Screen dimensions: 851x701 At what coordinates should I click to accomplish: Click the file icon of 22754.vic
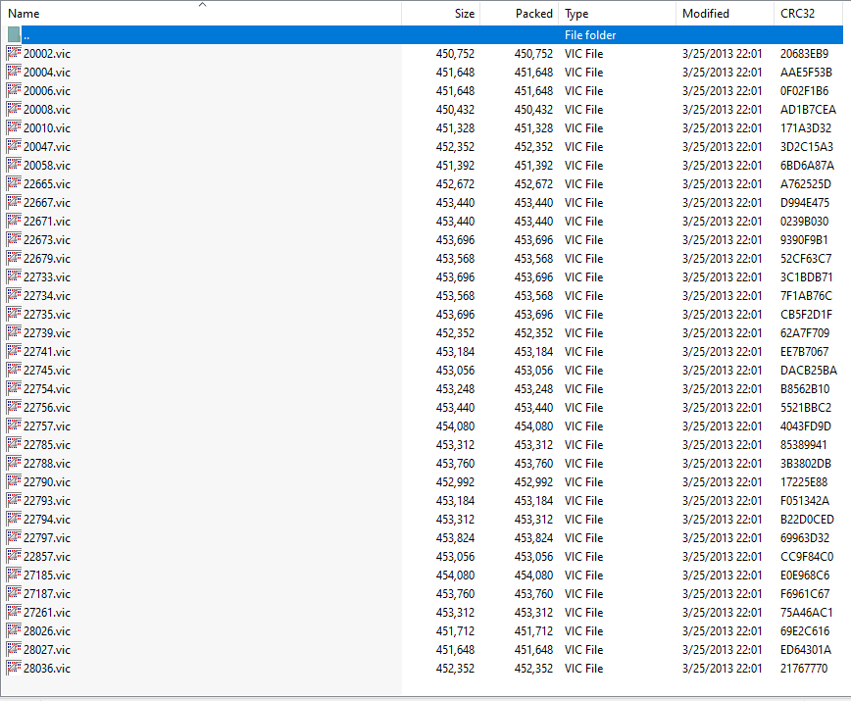[14, 388]
